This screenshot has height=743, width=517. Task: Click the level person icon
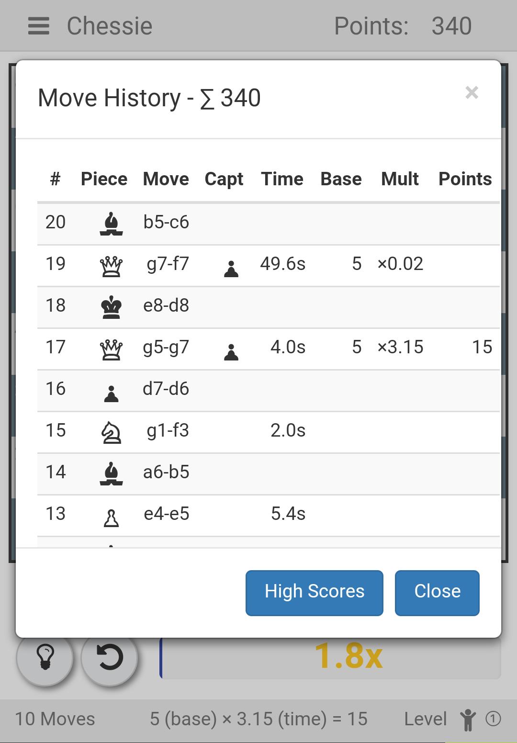(x=468, y=720)
